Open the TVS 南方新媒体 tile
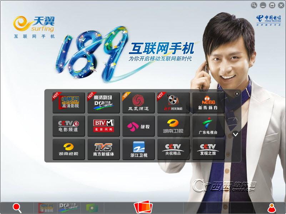 [104, 150]
